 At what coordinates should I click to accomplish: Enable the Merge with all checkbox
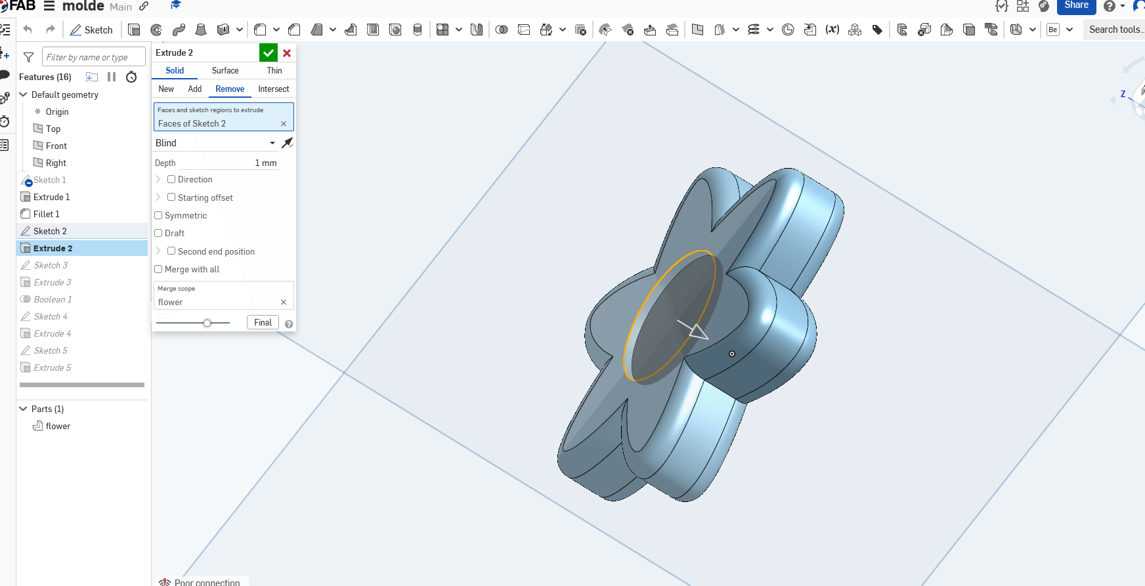(x=158, y=269)
